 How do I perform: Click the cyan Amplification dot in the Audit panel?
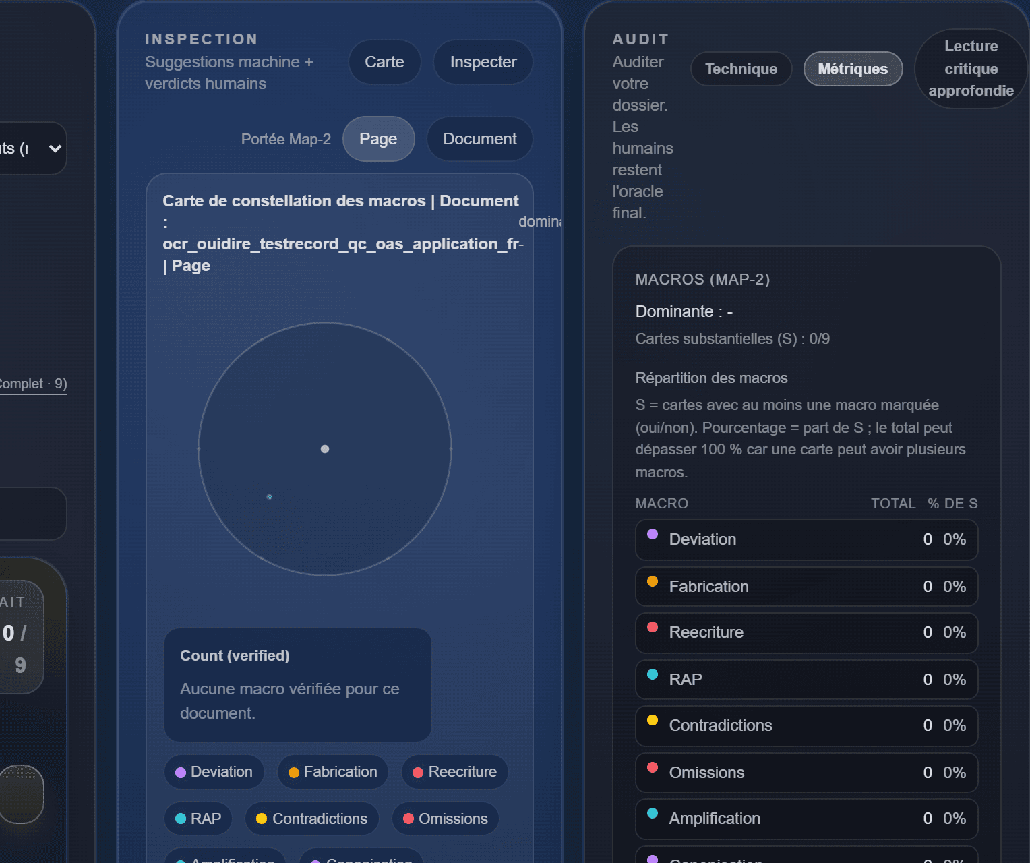click(x=653, y=813)
